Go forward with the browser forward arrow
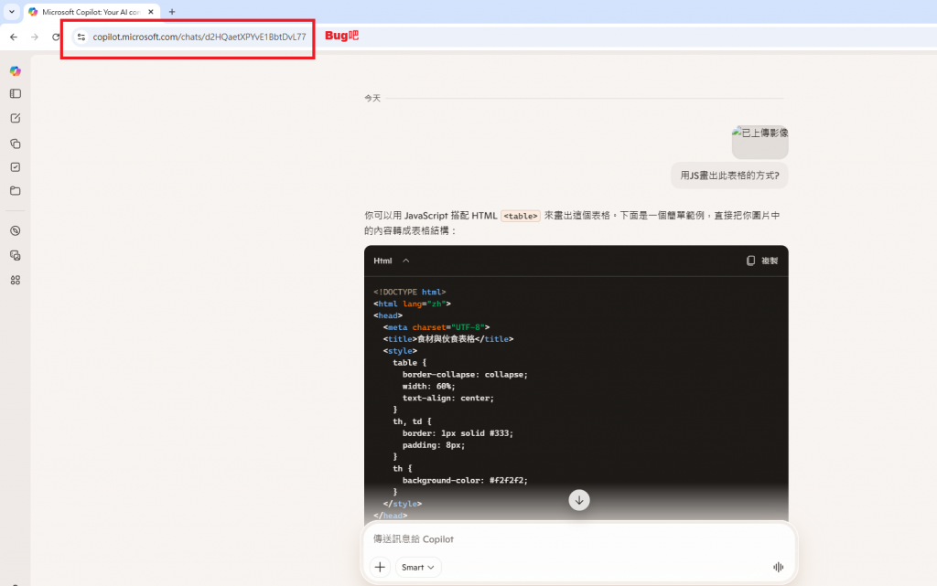The width and height of the screenshot is (937, 586). click(35, 37)
